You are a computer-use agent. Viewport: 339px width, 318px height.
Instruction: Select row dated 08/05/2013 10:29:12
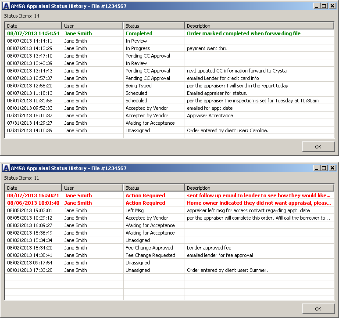click(x=169, y=218)
